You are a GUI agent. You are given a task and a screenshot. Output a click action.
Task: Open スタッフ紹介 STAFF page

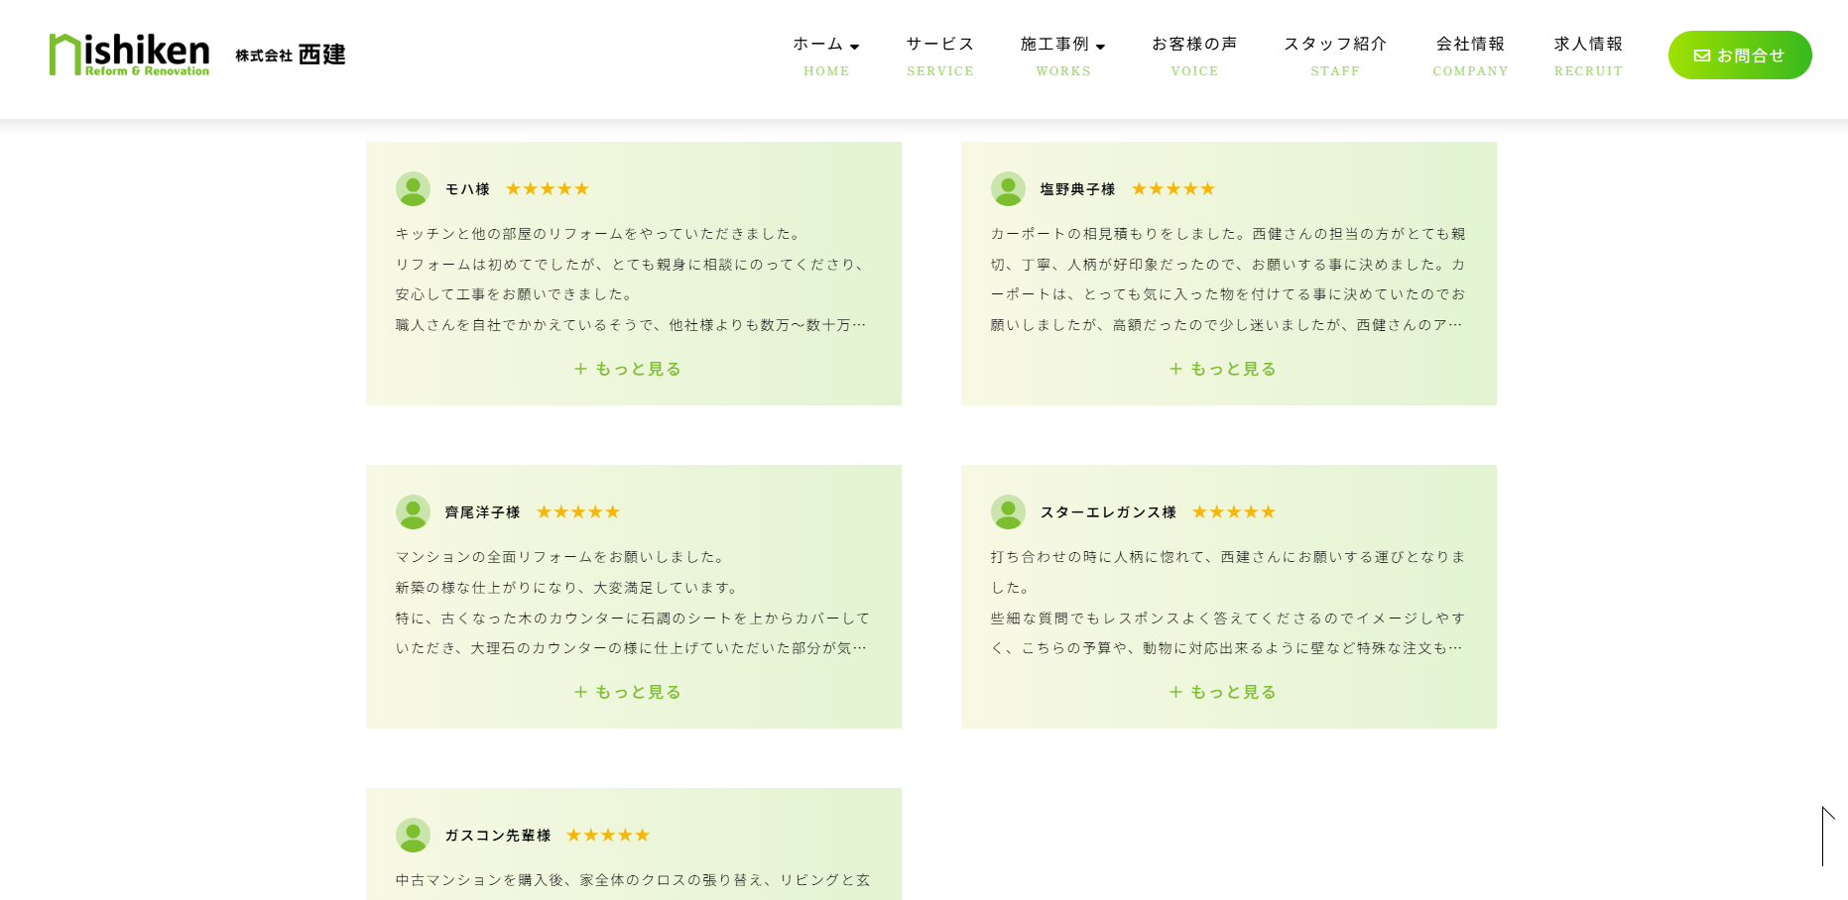1334,56
